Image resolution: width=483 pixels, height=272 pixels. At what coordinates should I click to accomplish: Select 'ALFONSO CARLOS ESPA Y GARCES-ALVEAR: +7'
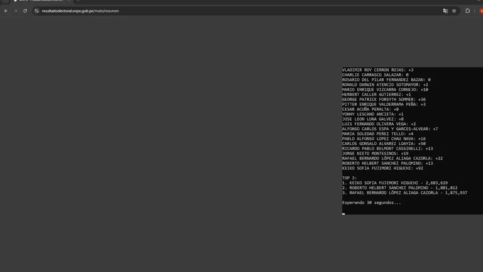tap(390, 129)
